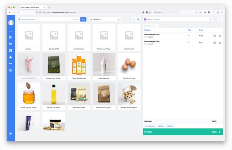Add tomato source product to cart
This screenshot has width=232, height=150.
pos(79,37)
